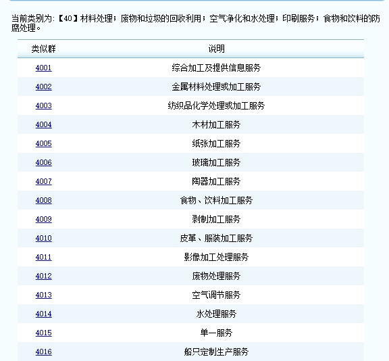
Task: Open the 4009 link
Action: pos(43,219)
